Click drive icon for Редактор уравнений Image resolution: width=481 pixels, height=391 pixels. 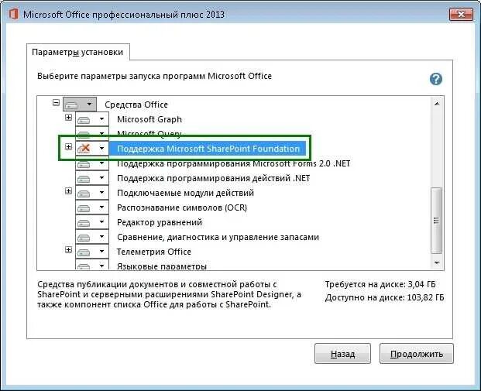84,223
